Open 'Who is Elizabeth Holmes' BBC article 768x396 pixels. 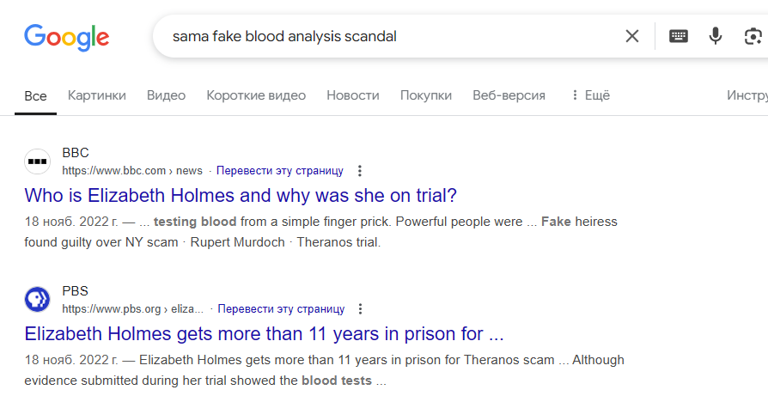click(241, 196)
